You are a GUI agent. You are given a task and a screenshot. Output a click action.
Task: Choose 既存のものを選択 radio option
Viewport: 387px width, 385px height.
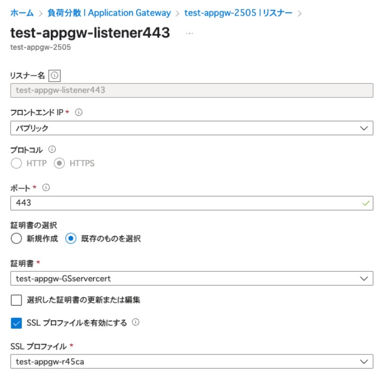pyautogui.click(x=71, y=239)
